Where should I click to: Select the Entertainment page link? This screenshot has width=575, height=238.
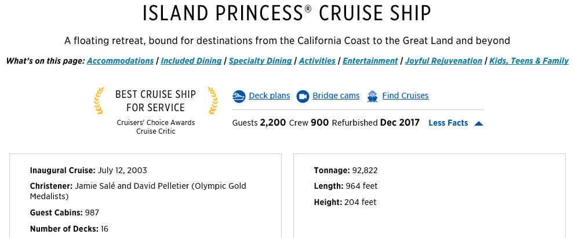click(370, 61)
